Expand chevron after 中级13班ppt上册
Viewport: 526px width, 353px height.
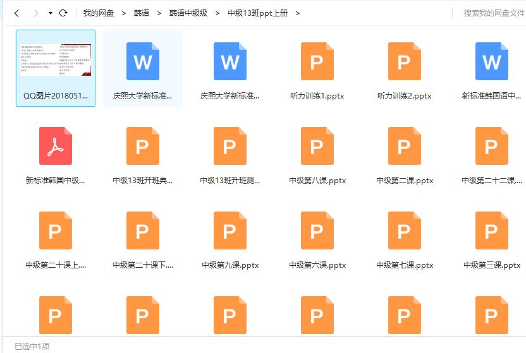[298, 13]
